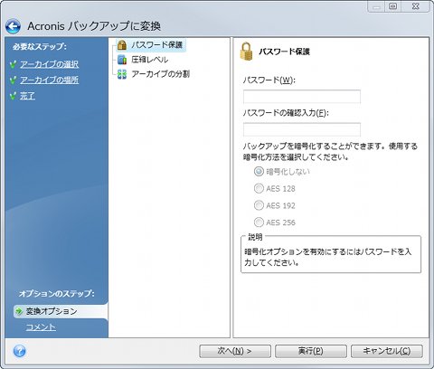Click the green checkmark beside アーカイブの選択
The image size is (434, 369).
point(13,64)
